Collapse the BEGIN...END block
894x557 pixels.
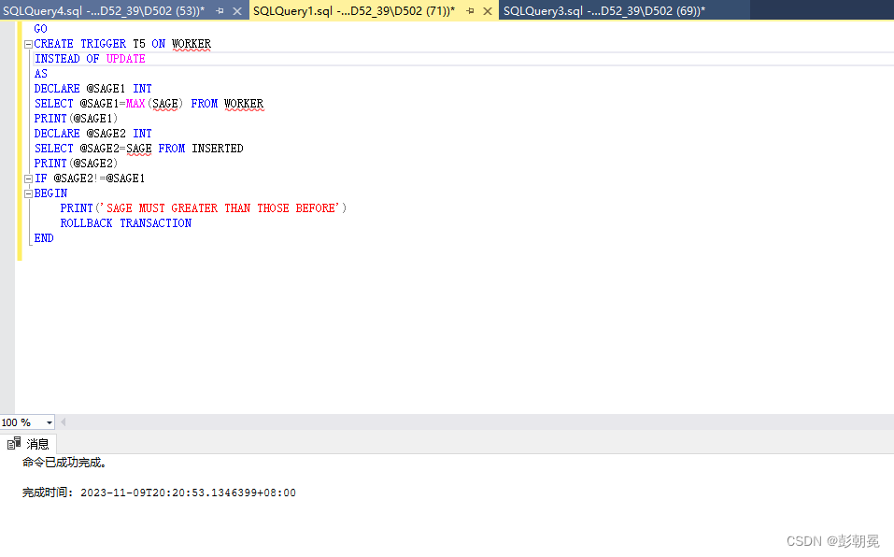[x=28, y=193]
